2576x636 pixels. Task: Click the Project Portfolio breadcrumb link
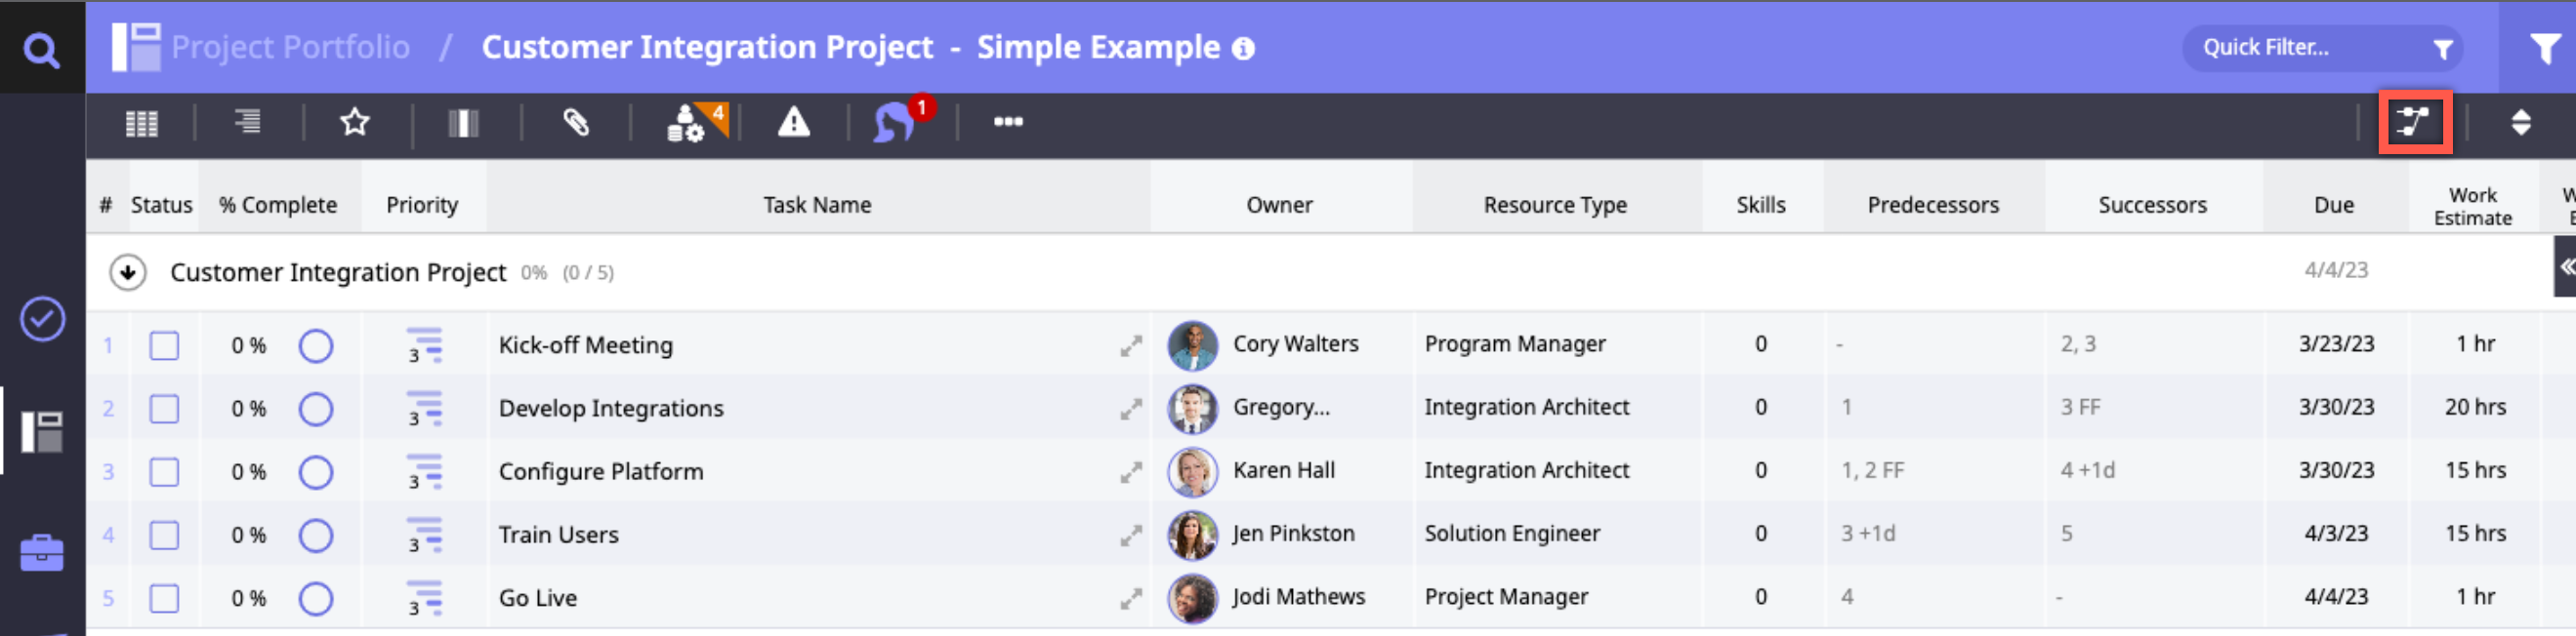tap(290, 47)
